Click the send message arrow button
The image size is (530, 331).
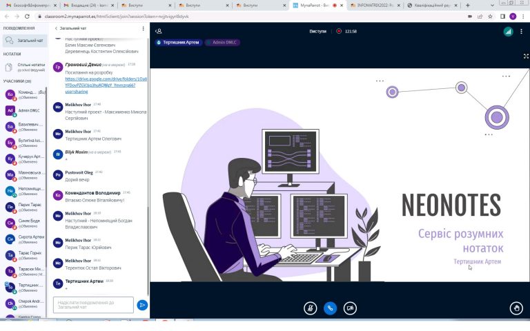142,305
